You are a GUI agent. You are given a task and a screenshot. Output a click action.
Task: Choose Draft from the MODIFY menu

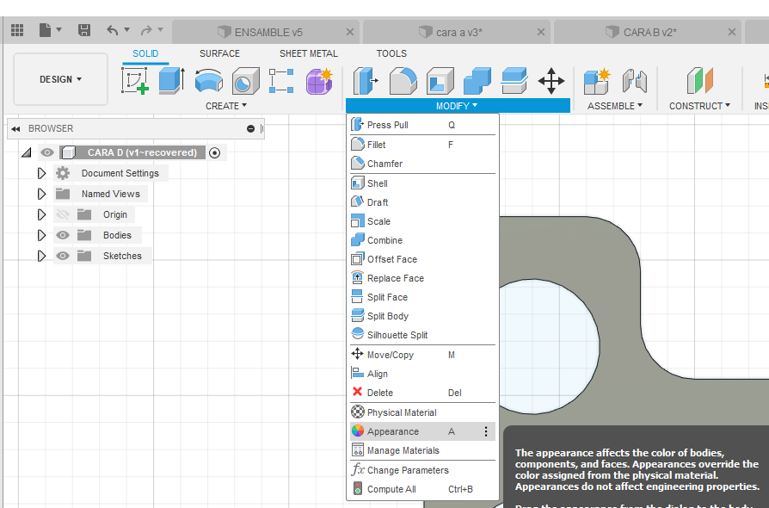(x=422, y=202)
